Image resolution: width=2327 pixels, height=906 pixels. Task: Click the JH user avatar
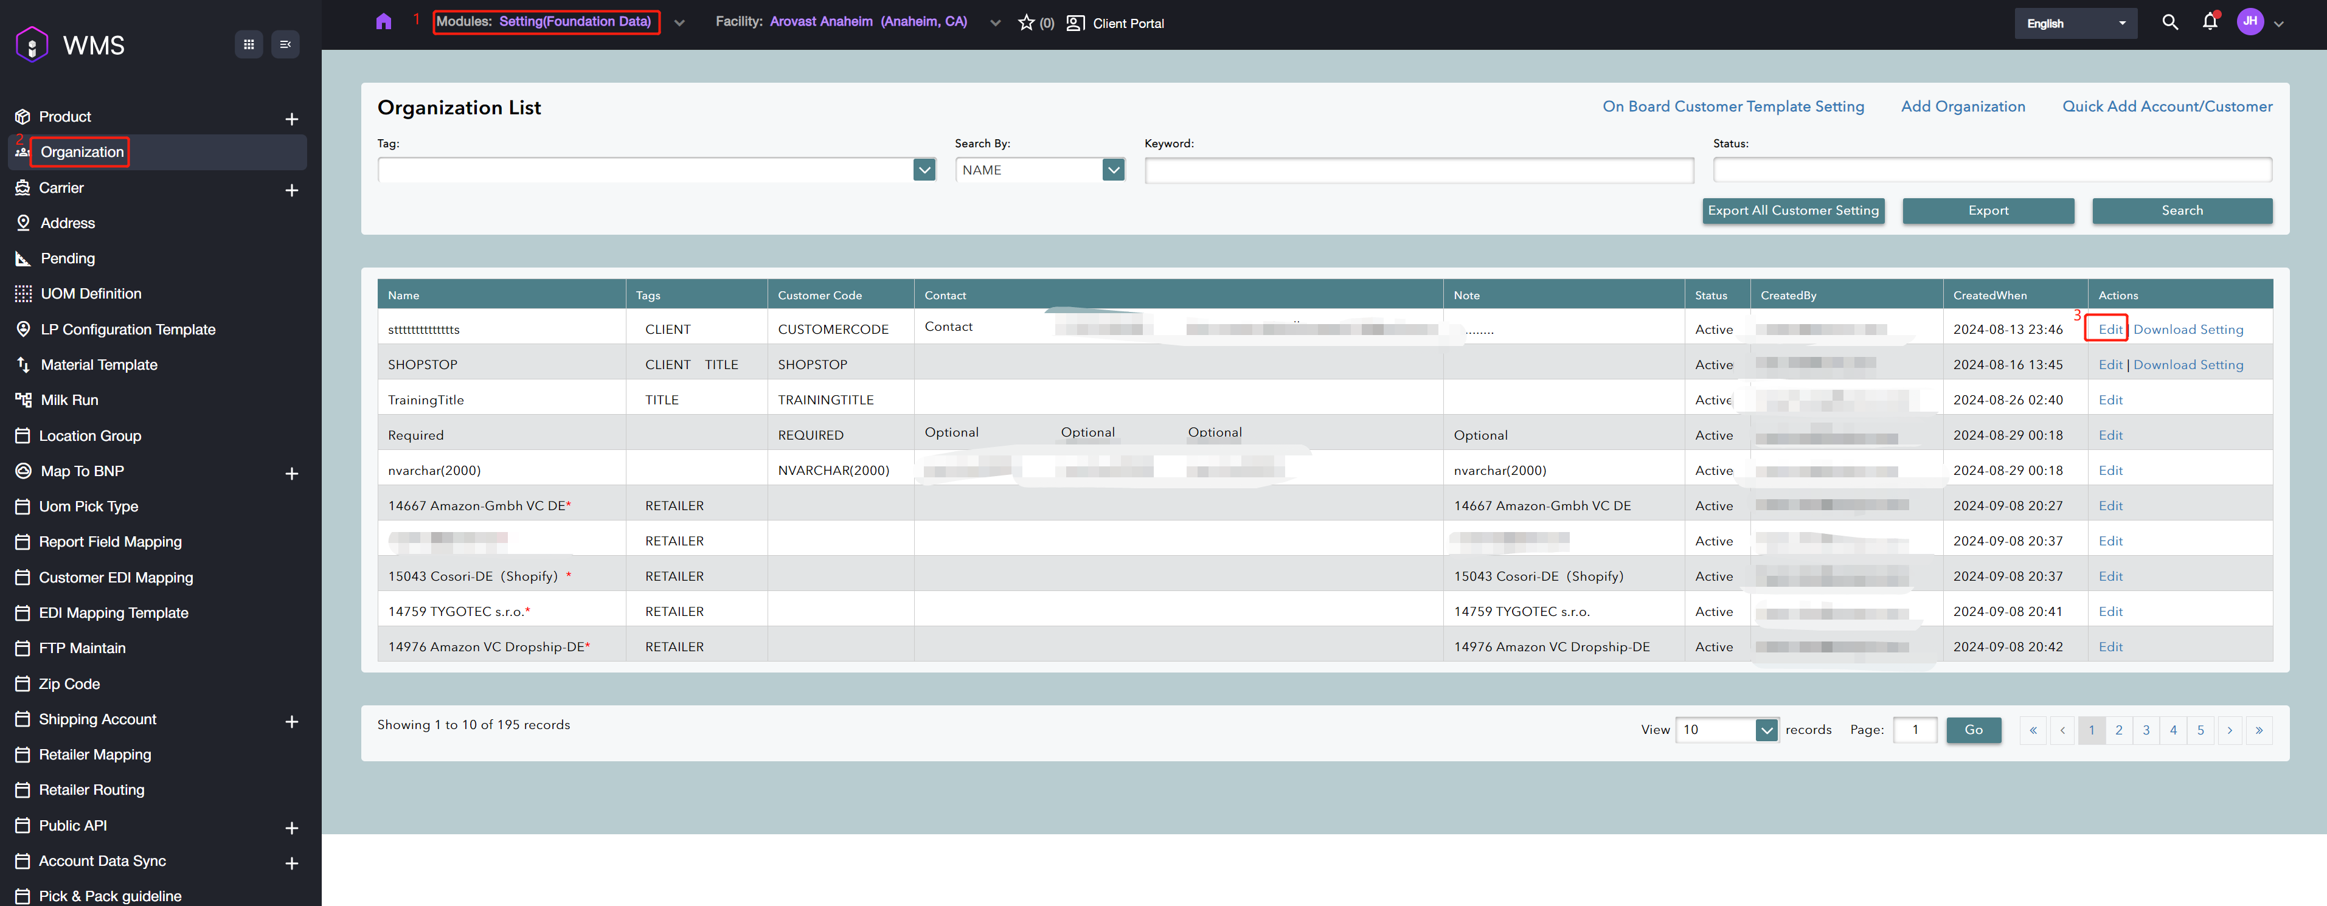coord(2249,22)
